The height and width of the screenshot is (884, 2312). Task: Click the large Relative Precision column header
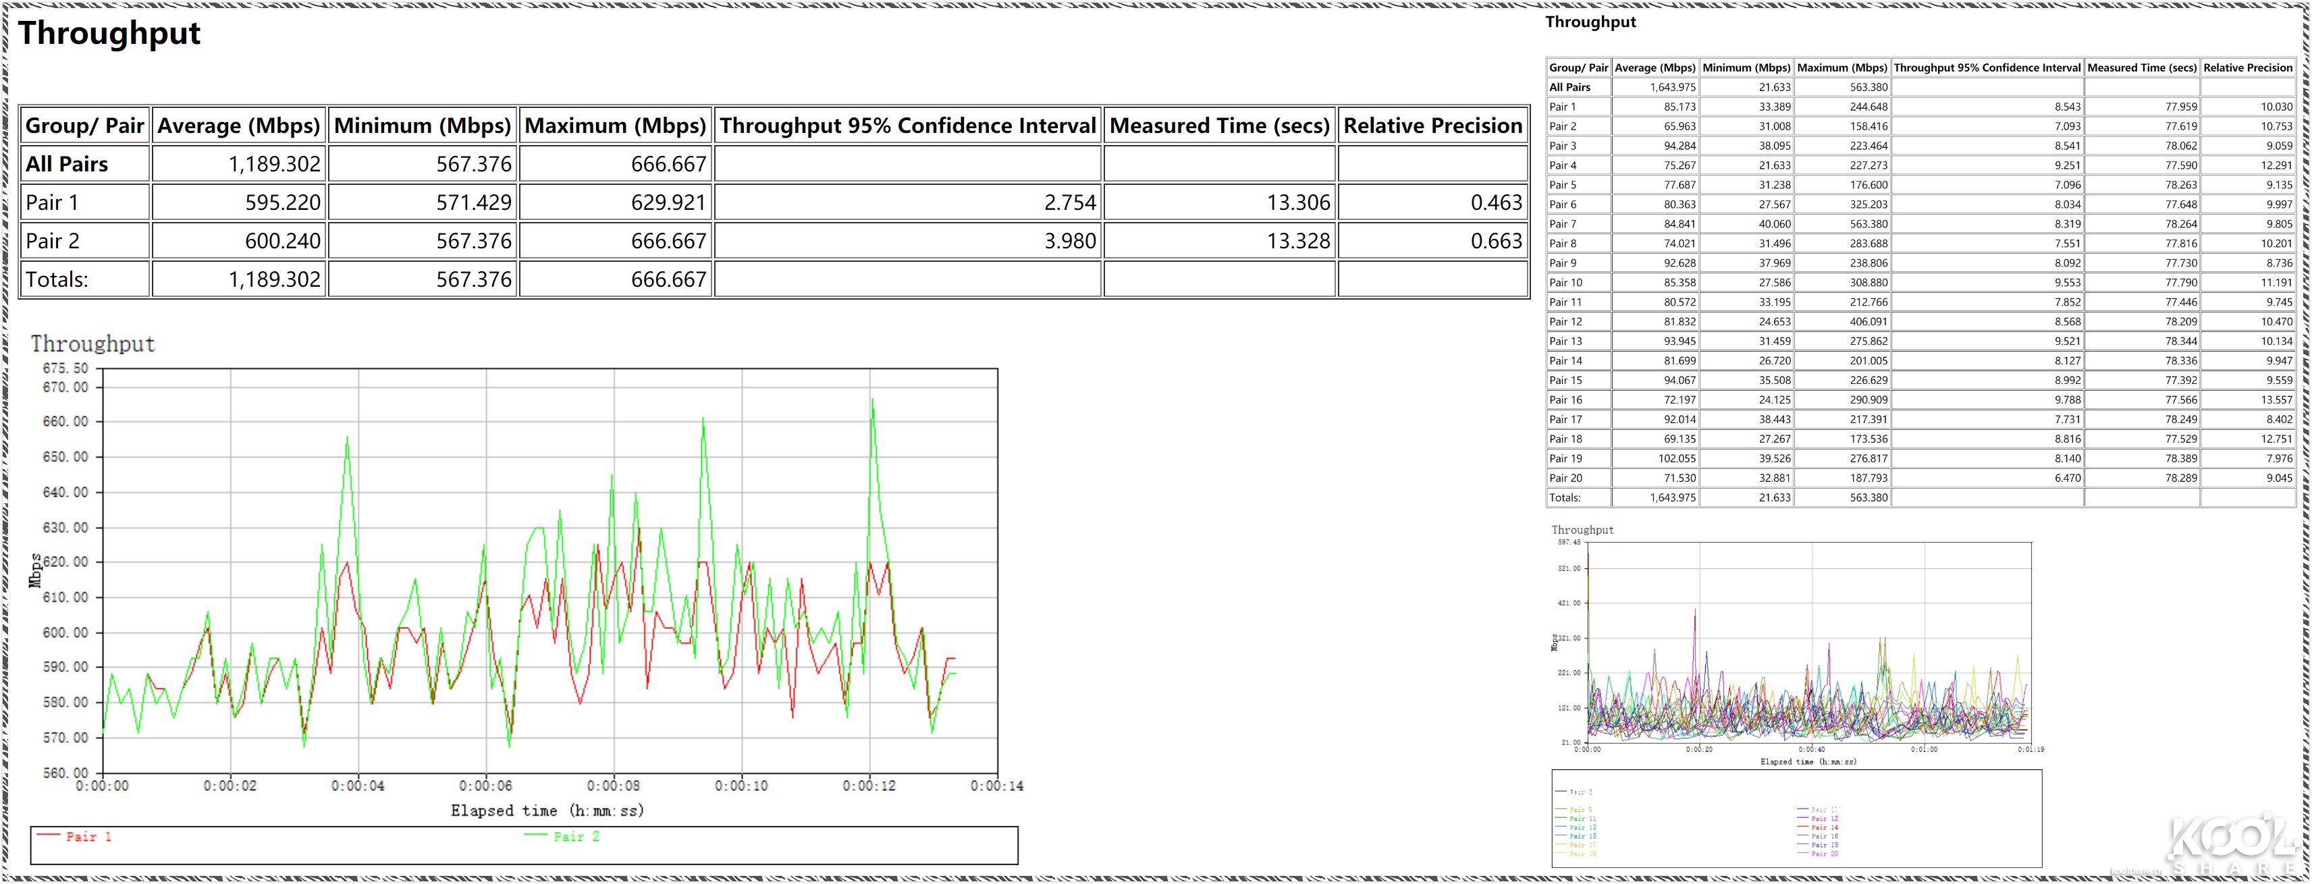[1432, 126]
